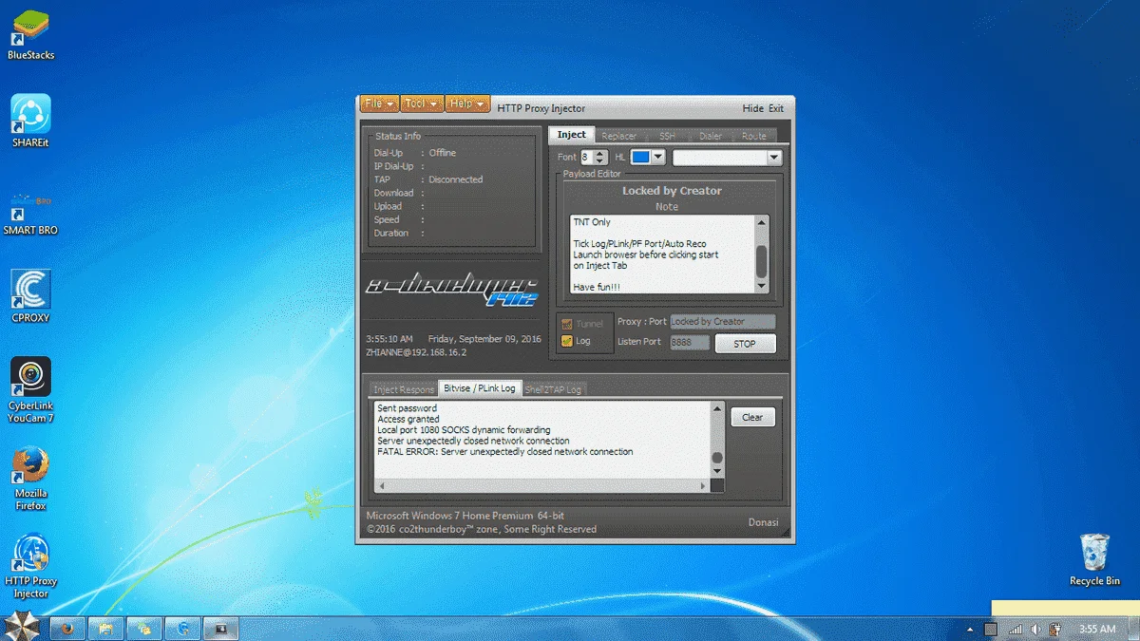Increase the Font size stepper

pos(601,154)
